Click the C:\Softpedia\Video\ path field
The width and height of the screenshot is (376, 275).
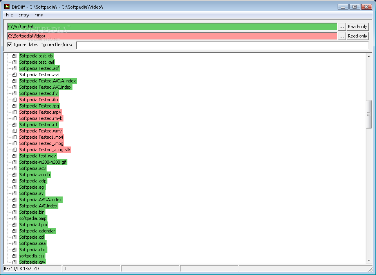pos(172,36)
